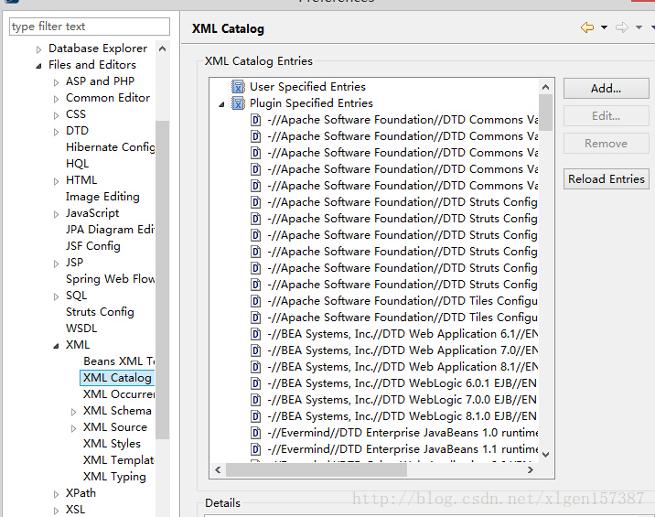Select Image Editing in the preferences tree
Screen dimensions: 655x517
coord(102,197)
